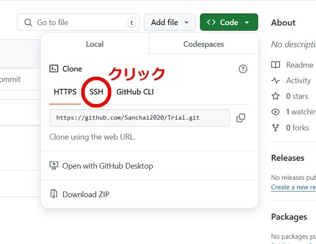Click the dropdown caret on Code button
Screen dimensions: 316x244
coord(247,23)
